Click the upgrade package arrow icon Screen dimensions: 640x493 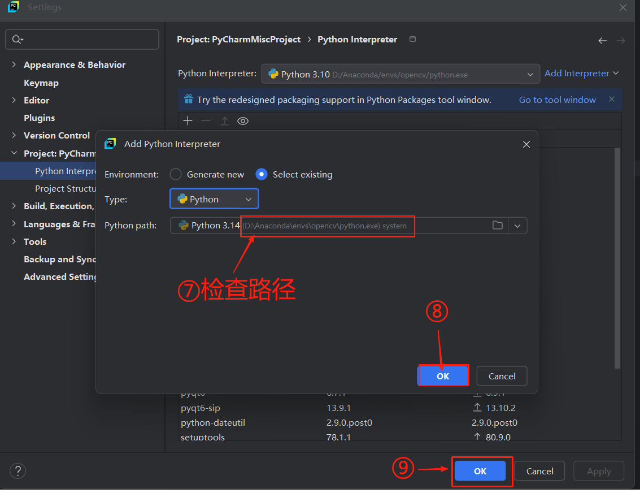tap(224, 121)
